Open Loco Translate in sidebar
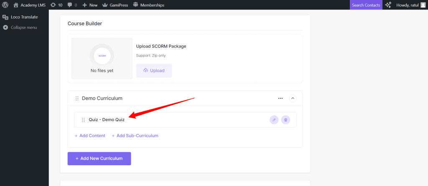 click(24, 17)
